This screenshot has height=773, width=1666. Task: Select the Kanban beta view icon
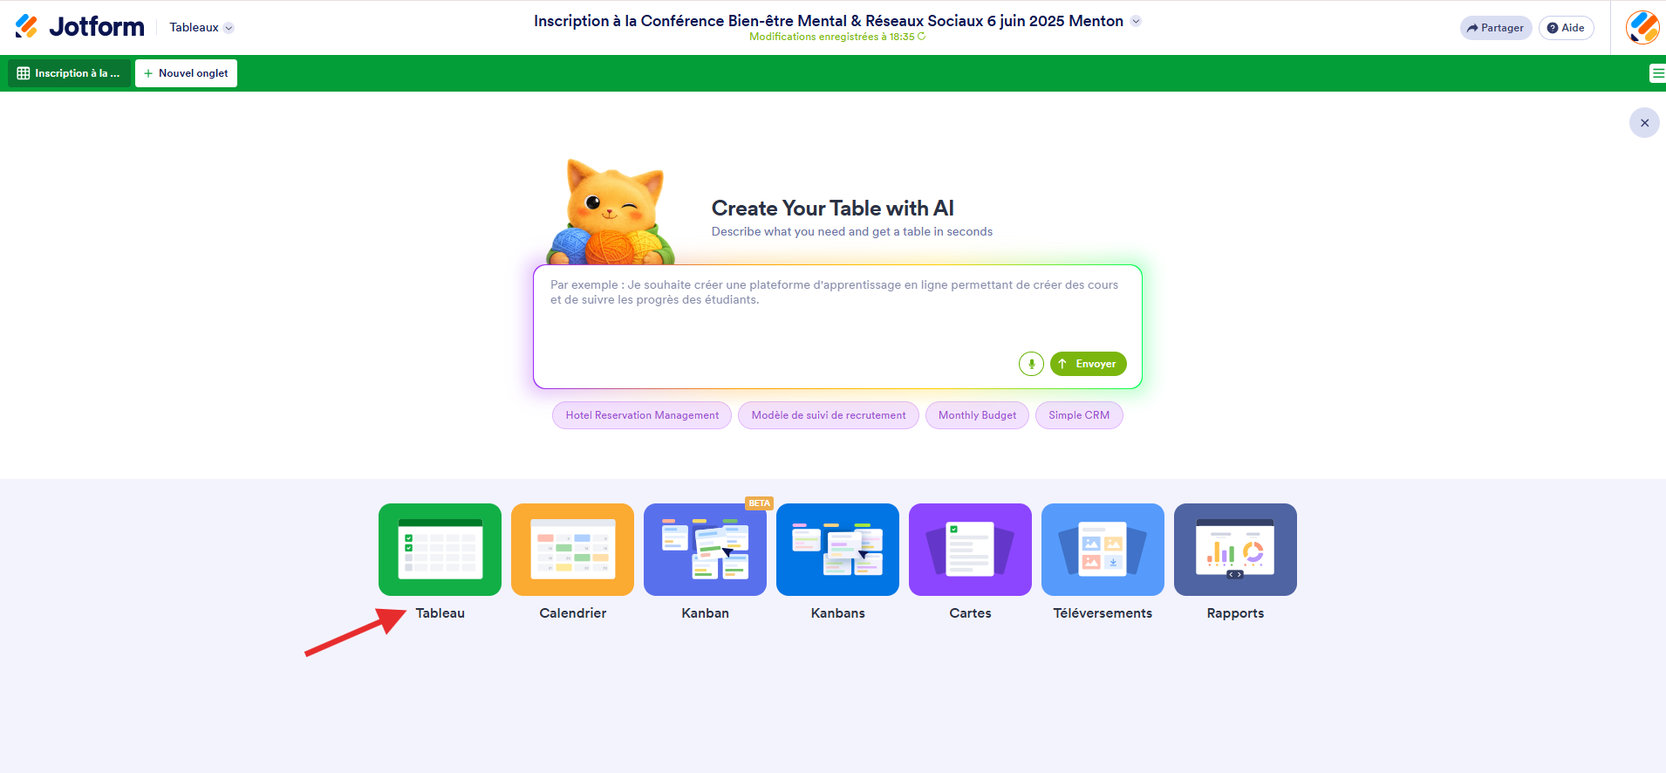point(705,550)
